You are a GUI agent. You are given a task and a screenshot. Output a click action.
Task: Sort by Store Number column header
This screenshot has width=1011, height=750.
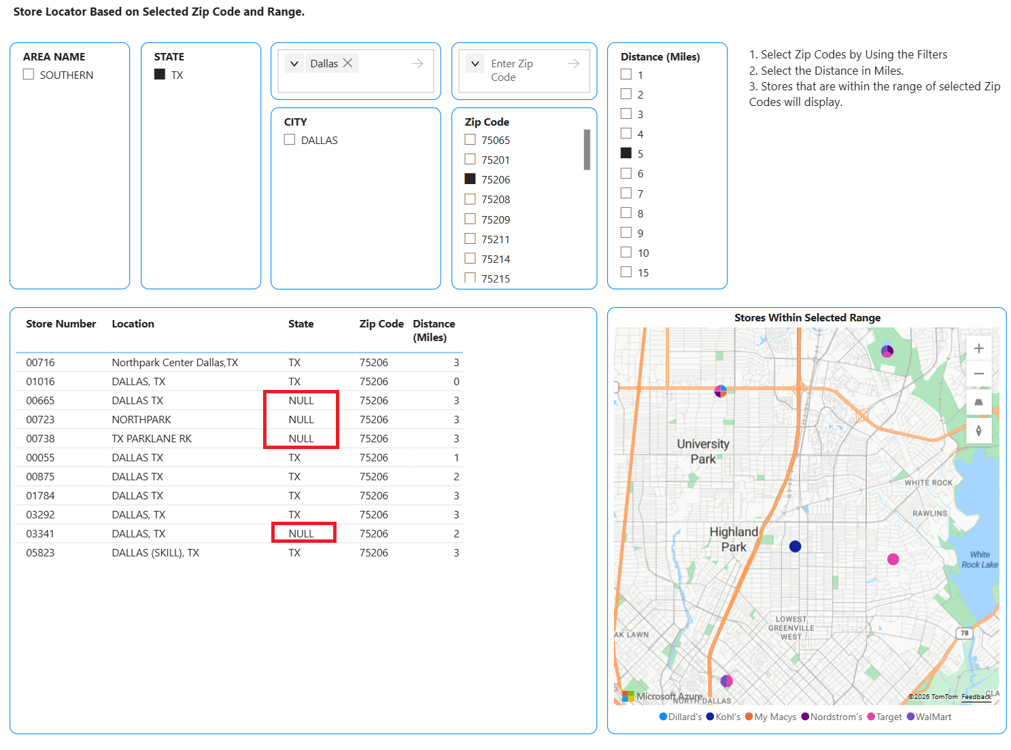[61, 324]
